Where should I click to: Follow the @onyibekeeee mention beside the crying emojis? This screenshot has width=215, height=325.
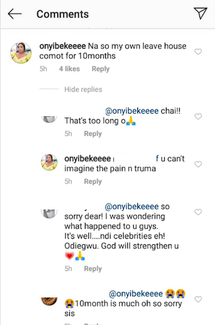tap(136, 294)
